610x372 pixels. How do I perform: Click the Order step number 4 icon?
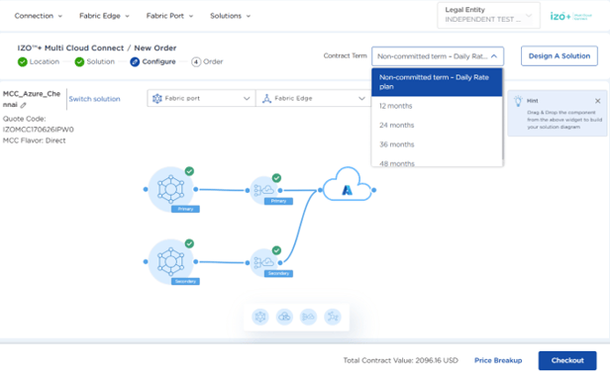[x=196, y=61]
